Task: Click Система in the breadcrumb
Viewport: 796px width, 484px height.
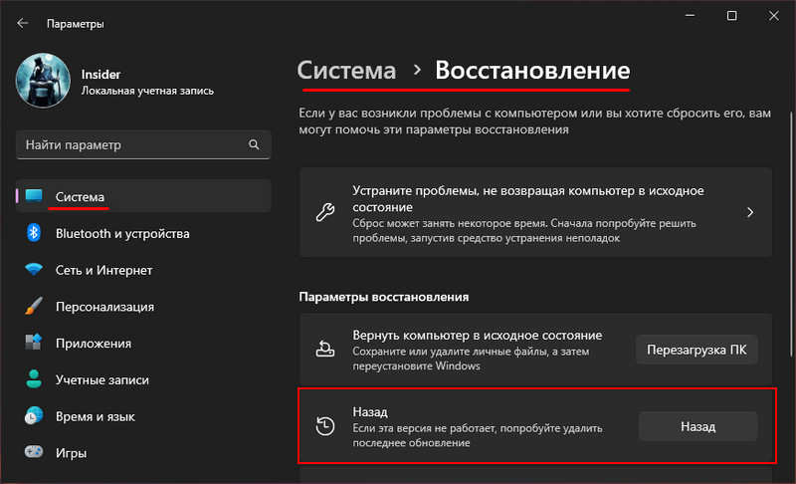Action: coord(346,70)
